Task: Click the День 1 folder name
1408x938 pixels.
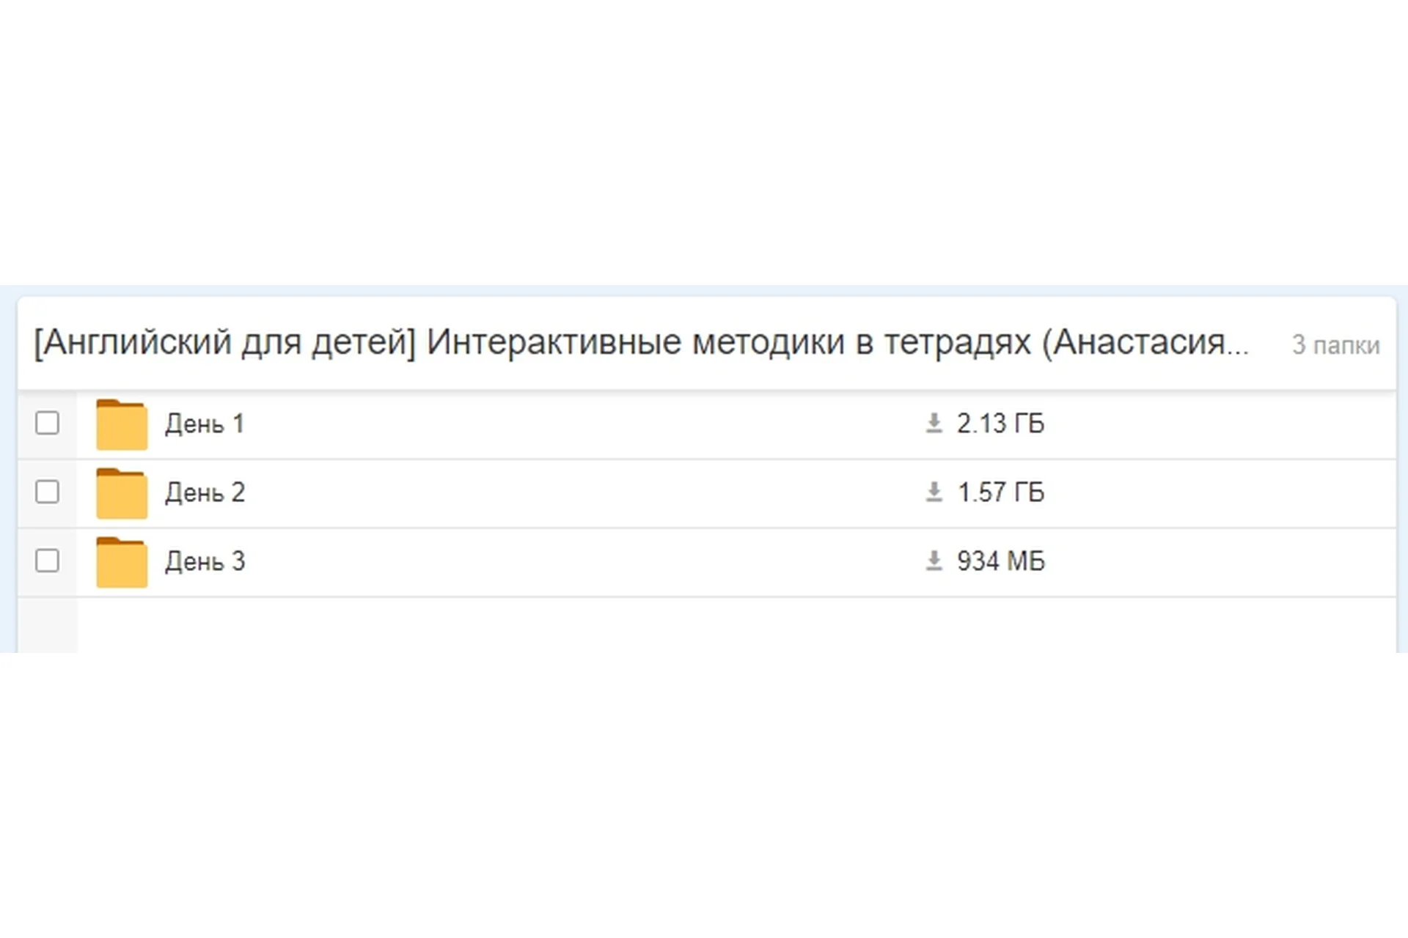Action: [204, 424]
